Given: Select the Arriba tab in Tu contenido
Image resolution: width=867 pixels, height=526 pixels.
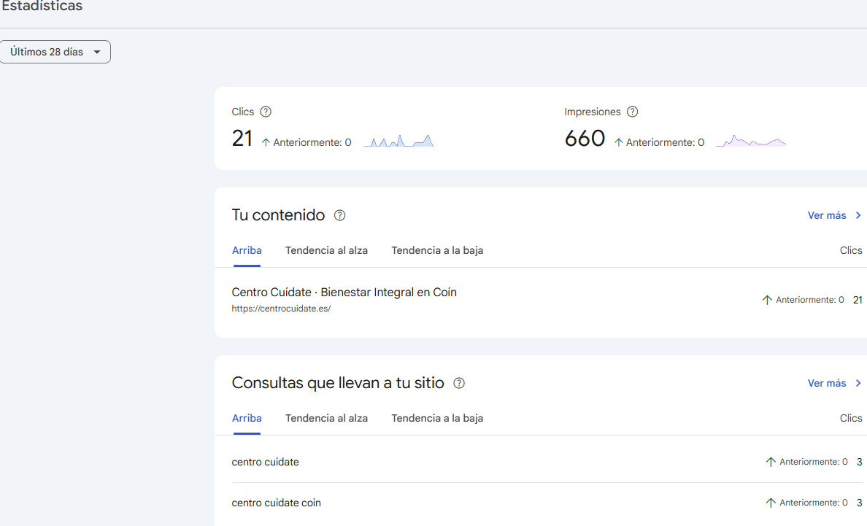Looking at the screenshot, I should click(x=247, y=250).
